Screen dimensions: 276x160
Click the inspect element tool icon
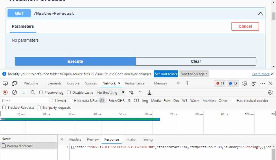5,83
